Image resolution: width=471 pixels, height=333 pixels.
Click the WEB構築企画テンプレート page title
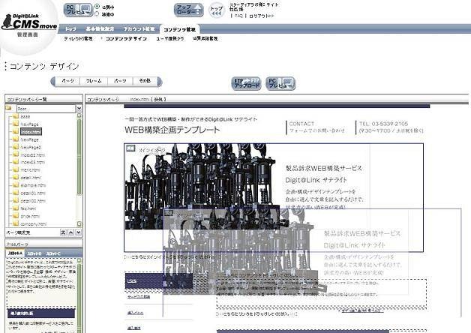172,130
